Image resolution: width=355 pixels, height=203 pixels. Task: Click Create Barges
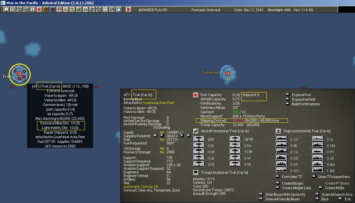pyautogui.click(x=293, y=183)
